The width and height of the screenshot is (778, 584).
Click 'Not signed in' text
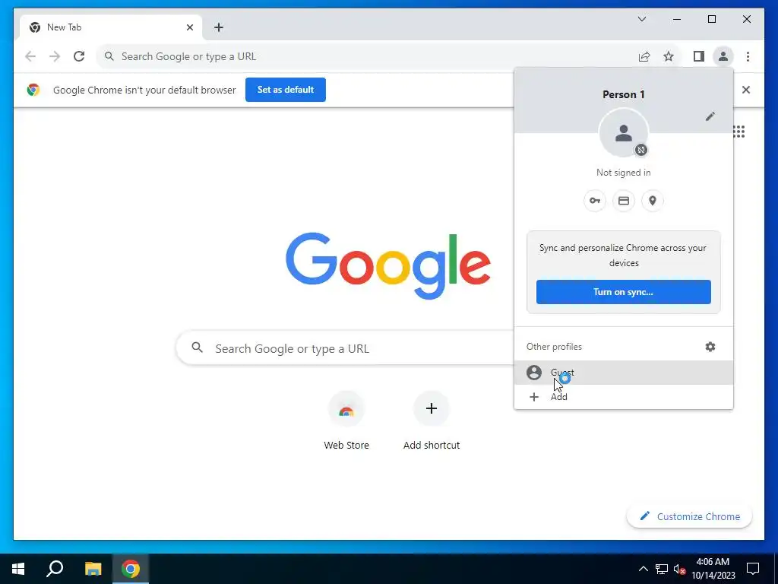coord(623,173)
